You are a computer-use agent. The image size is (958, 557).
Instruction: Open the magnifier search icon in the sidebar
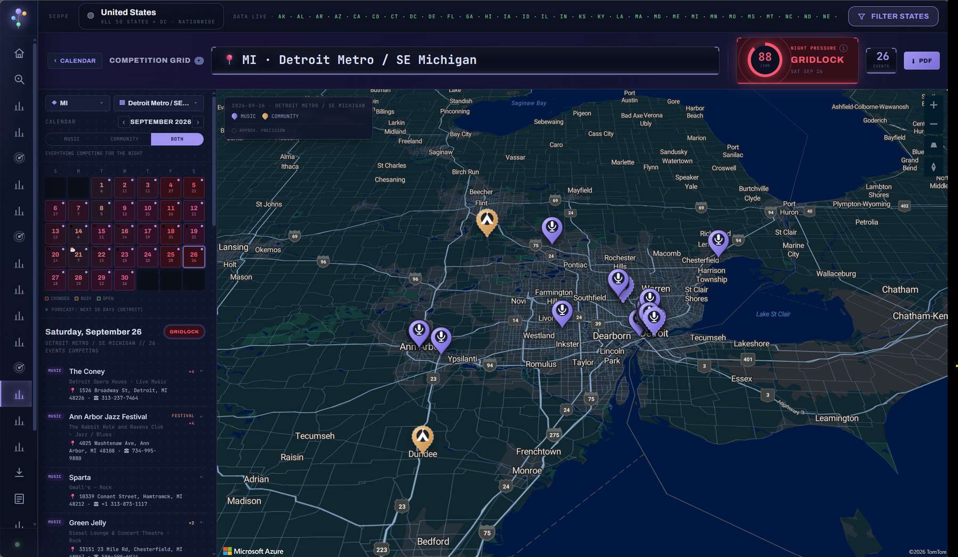point(19,79)
